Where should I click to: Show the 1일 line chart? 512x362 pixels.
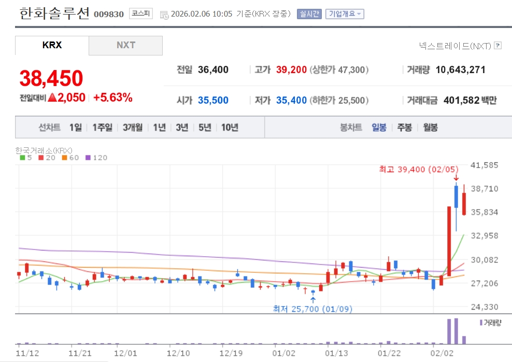76,127
